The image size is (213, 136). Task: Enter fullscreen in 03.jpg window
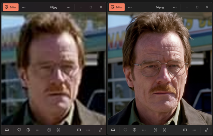pyautogui.click(x=100, y=130)
